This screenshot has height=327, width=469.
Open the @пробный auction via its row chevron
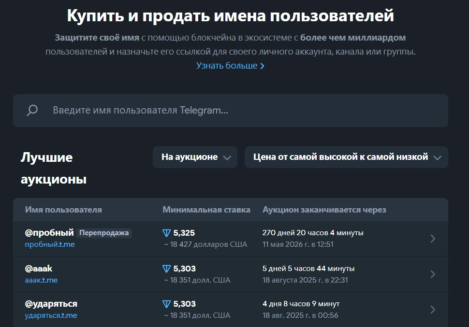click(433, 239)
